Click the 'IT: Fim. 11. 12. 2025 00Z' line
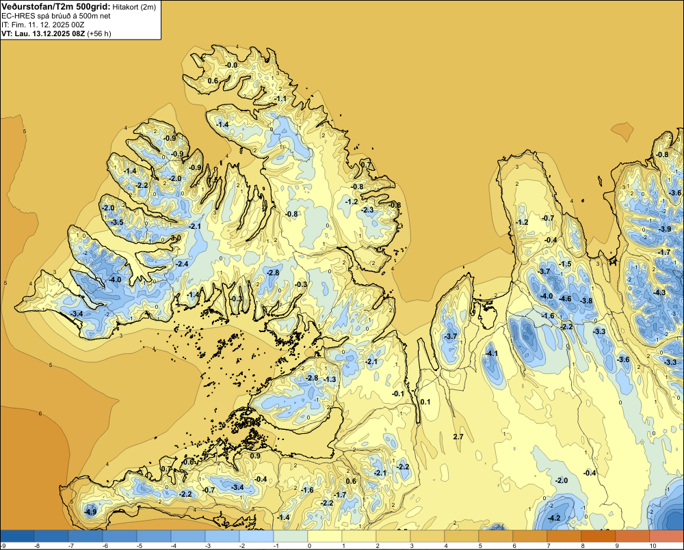 click(42, 25)
